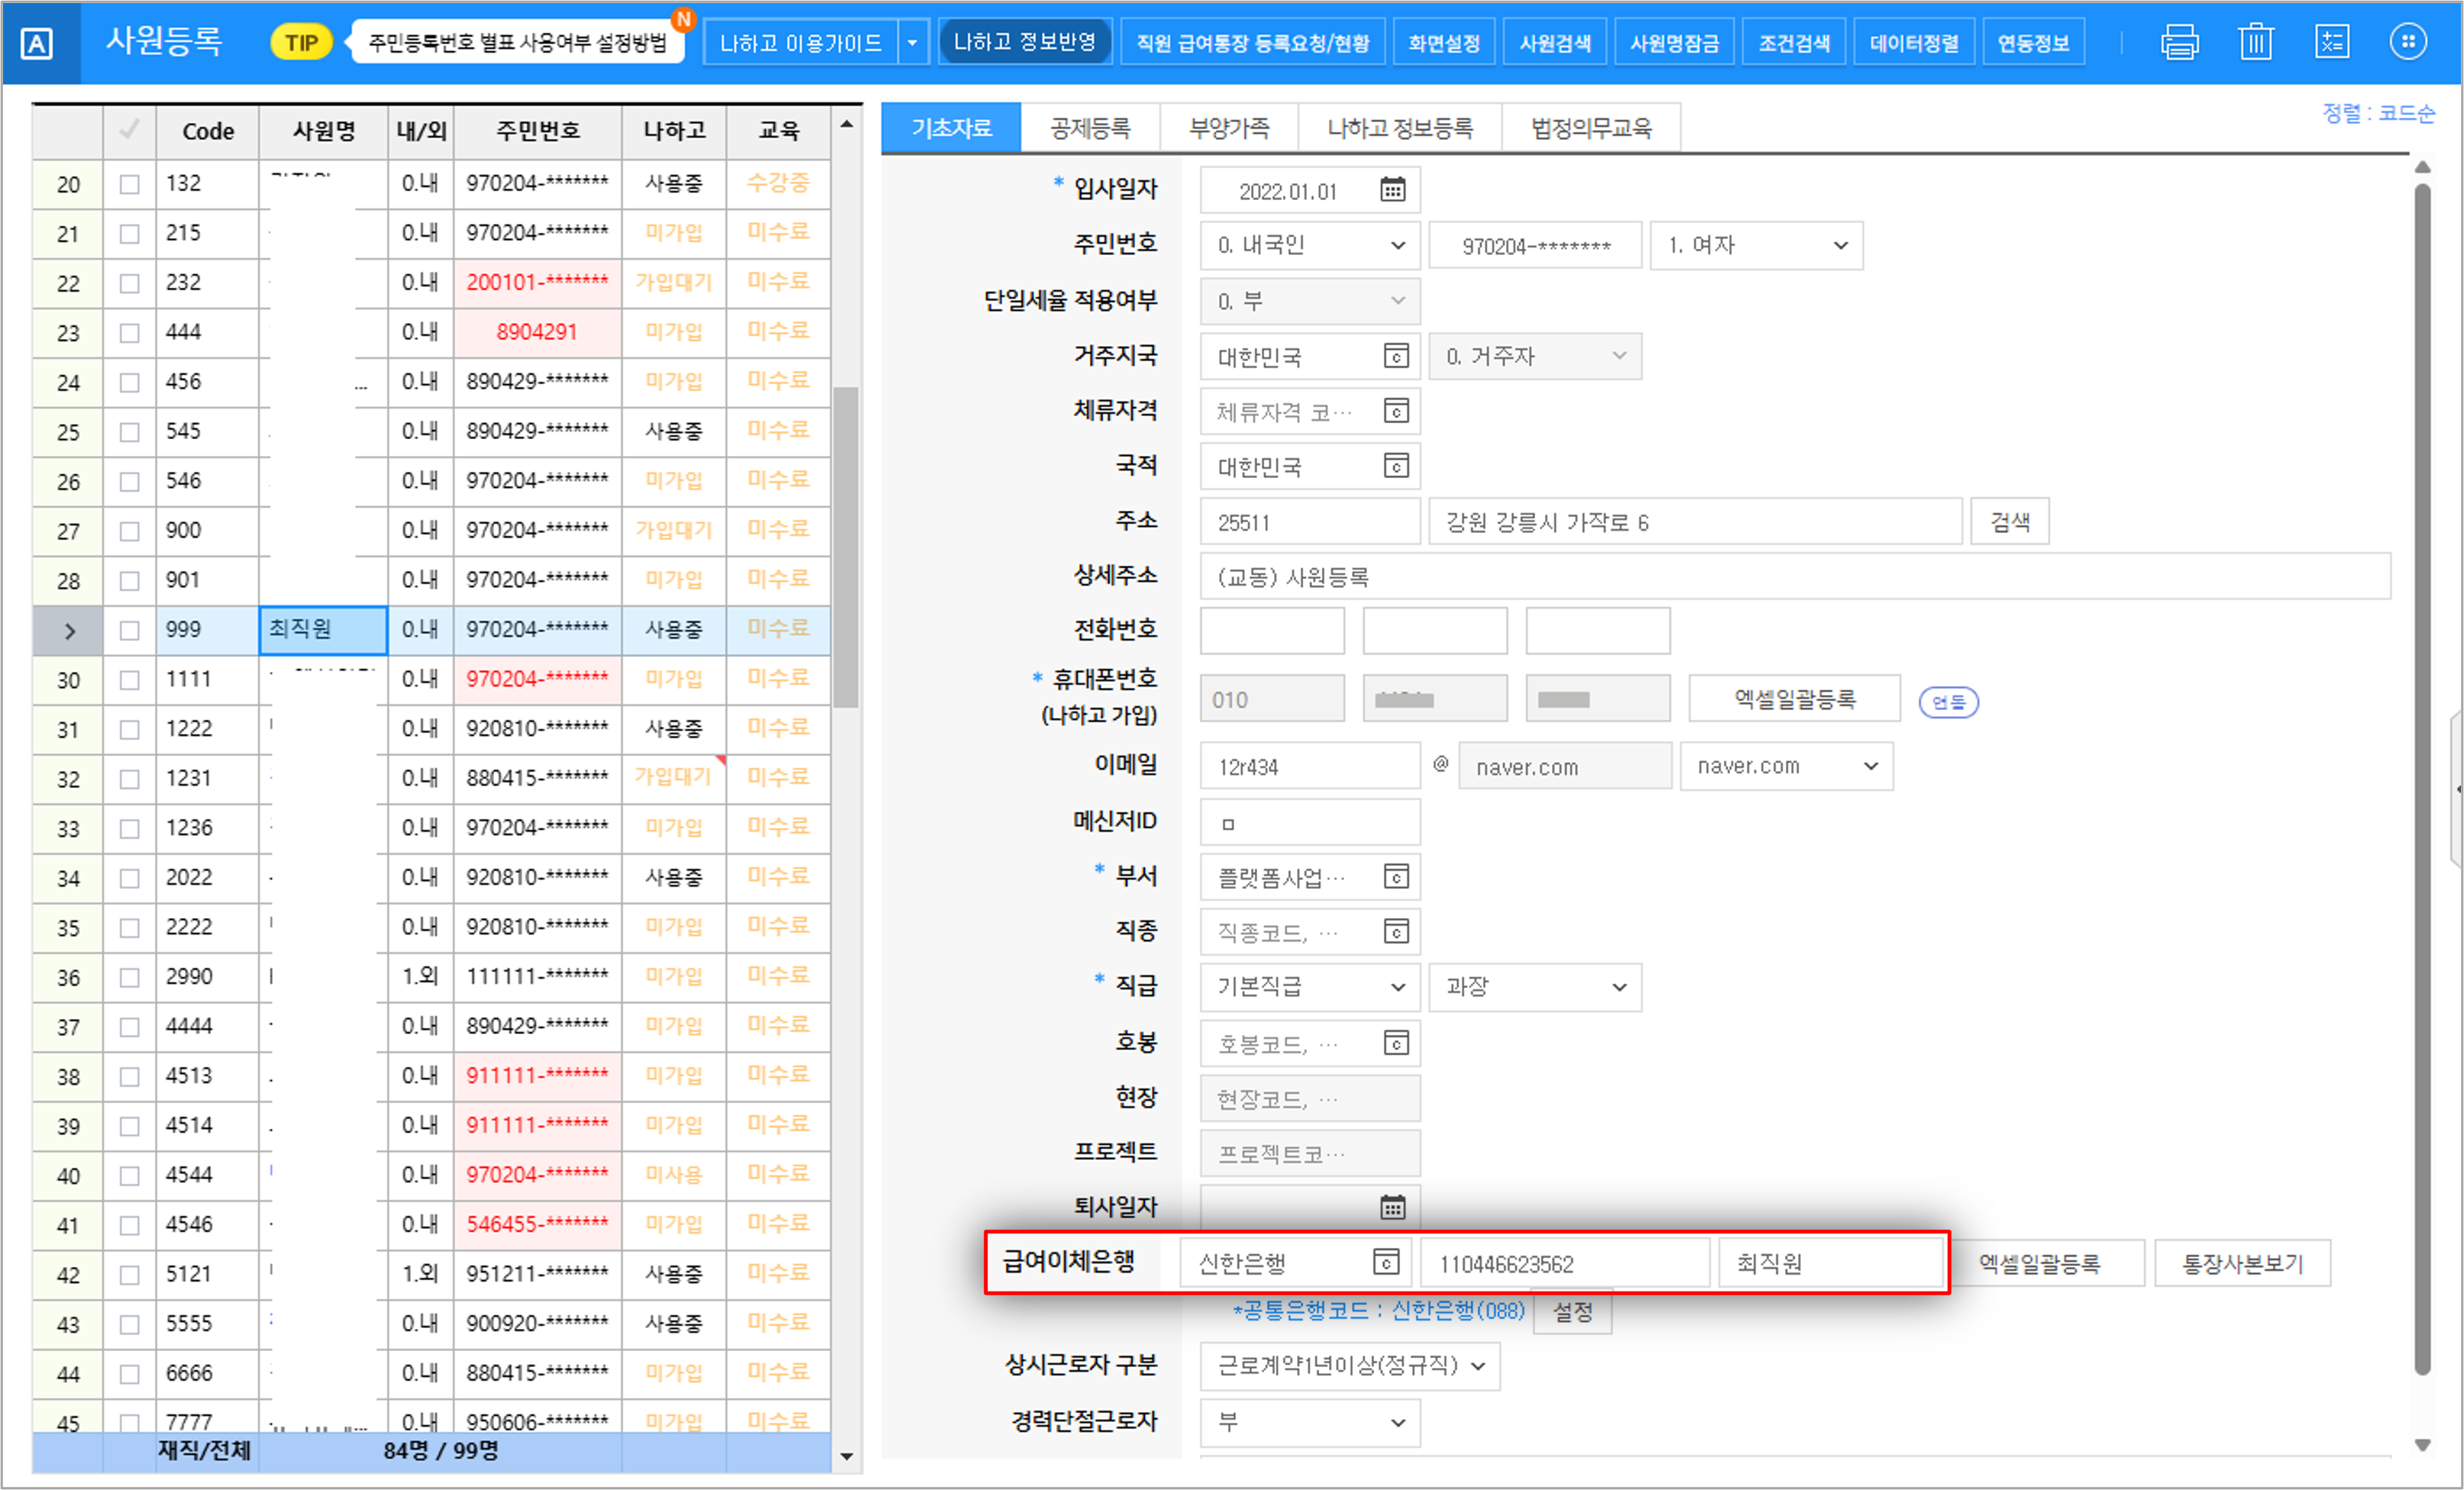Viewport: 2464px width, 1490px height.
Task: Switch to the 나하고 정보등록 tab
Action: pyautogui.click(x=1400, y=128)
